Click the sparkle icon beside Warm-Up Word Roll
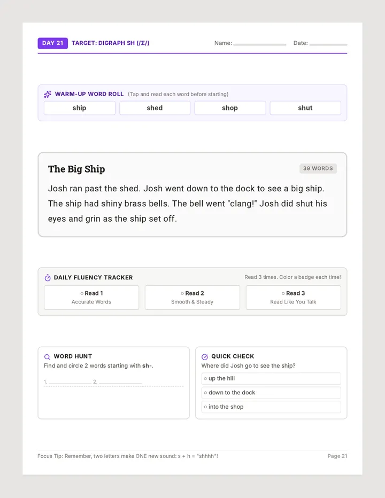Image resolution: width=385 pixels, height=498 pixels. pyautogui.click(x=48, y=95)
